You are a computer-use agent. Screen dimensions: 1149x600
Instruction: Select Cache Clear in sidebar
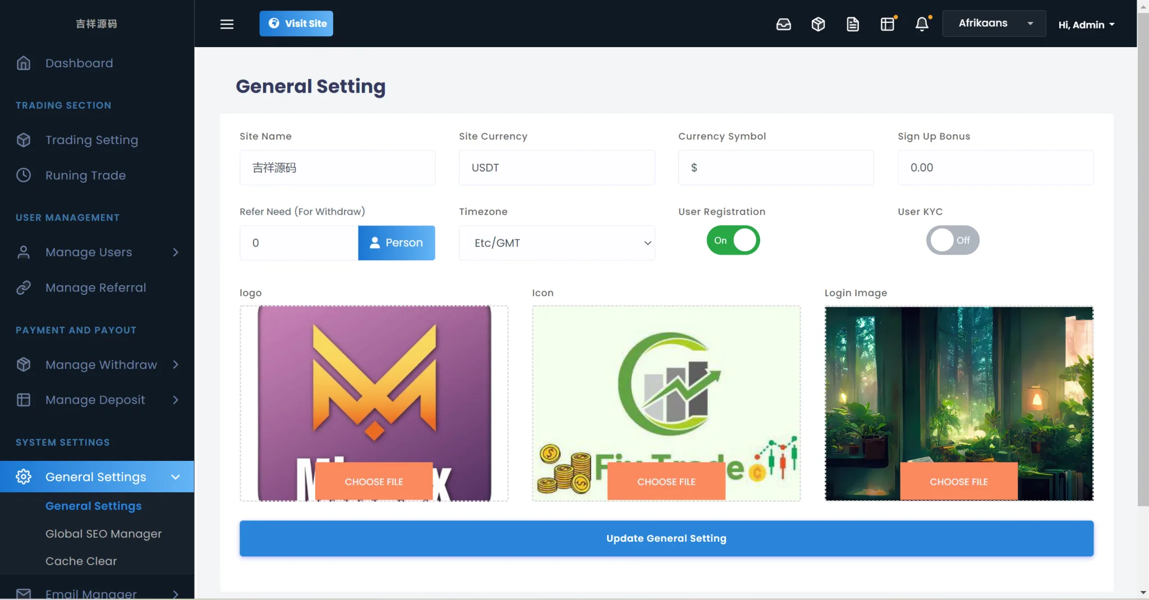pyautogui.click(x=81, y=561)
